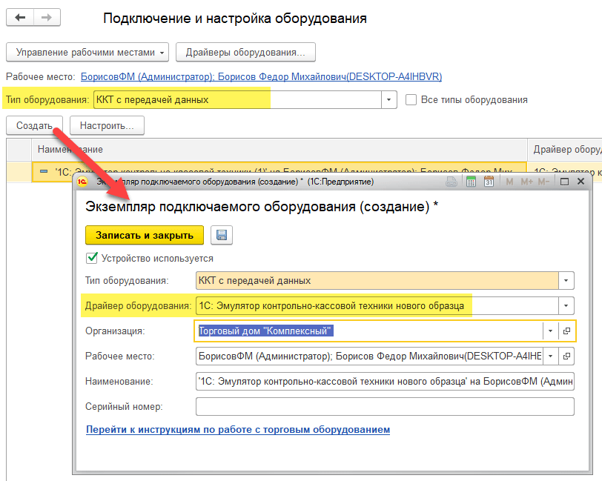Screen dimensions: 602x481
Task: Expand the Драйвер оборудования dropdown list
Action: click(x=566, y=305)
